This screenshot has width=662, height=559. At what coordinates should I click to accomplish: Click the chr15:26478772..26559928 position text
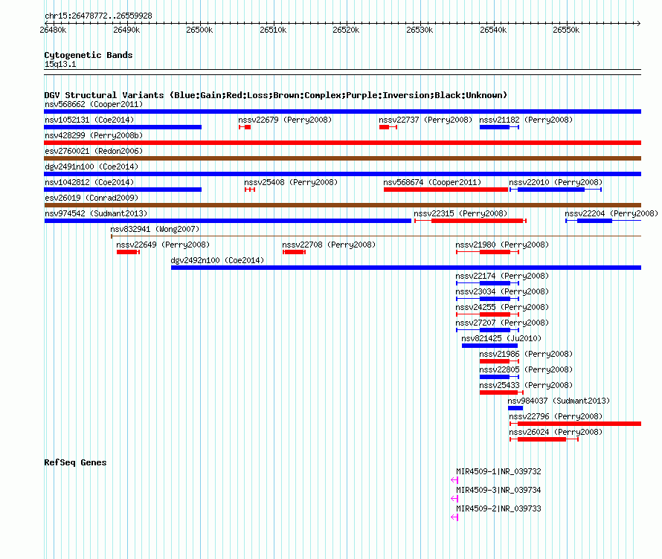[x=98, y=16]
